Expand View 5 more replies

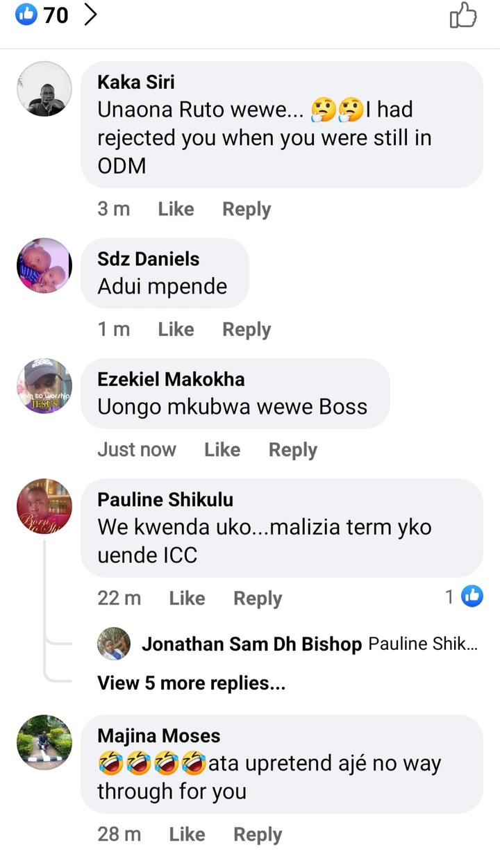click(192, 683)
